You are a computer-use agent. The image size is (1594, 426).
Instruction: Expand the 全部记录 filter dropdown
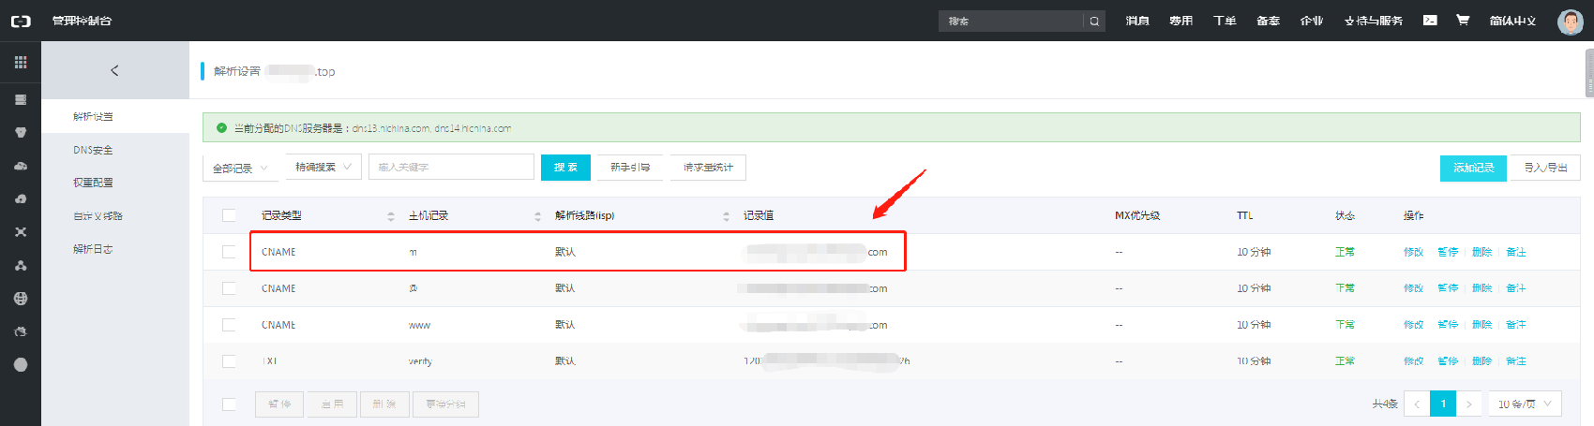pyautogui.click(x=240, y=168)
